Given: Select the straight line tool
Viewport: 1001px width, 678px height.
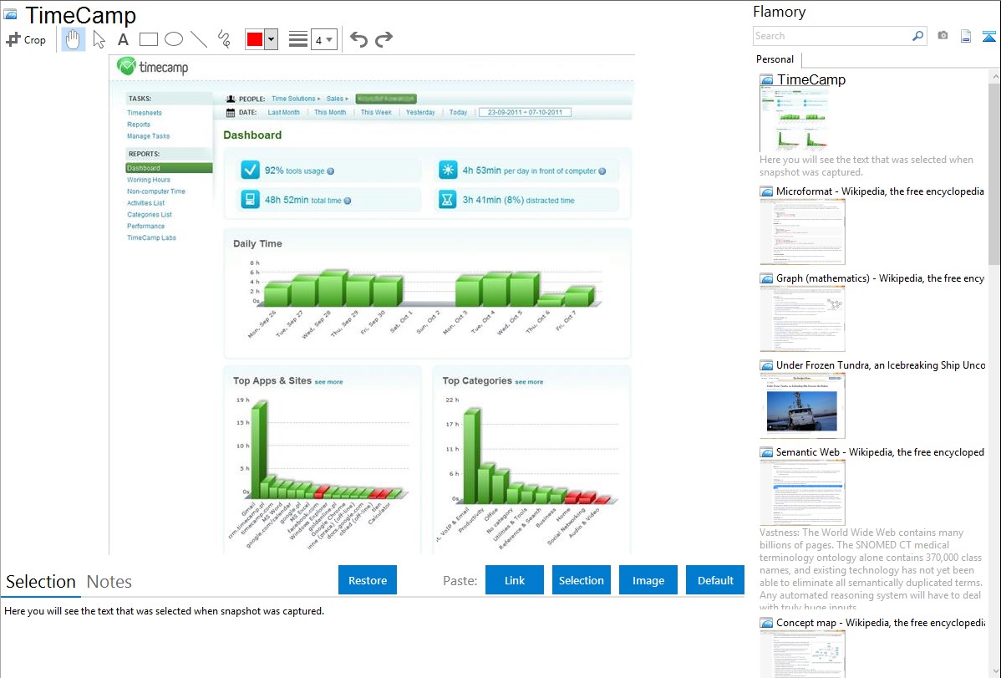Looking at the screenshot, I should (199, 39).
